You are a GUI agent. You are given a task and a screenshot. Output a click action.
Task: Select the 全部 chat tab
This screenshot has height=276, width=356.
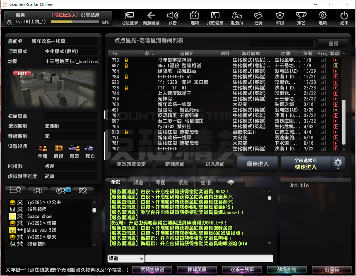(115, 182)
